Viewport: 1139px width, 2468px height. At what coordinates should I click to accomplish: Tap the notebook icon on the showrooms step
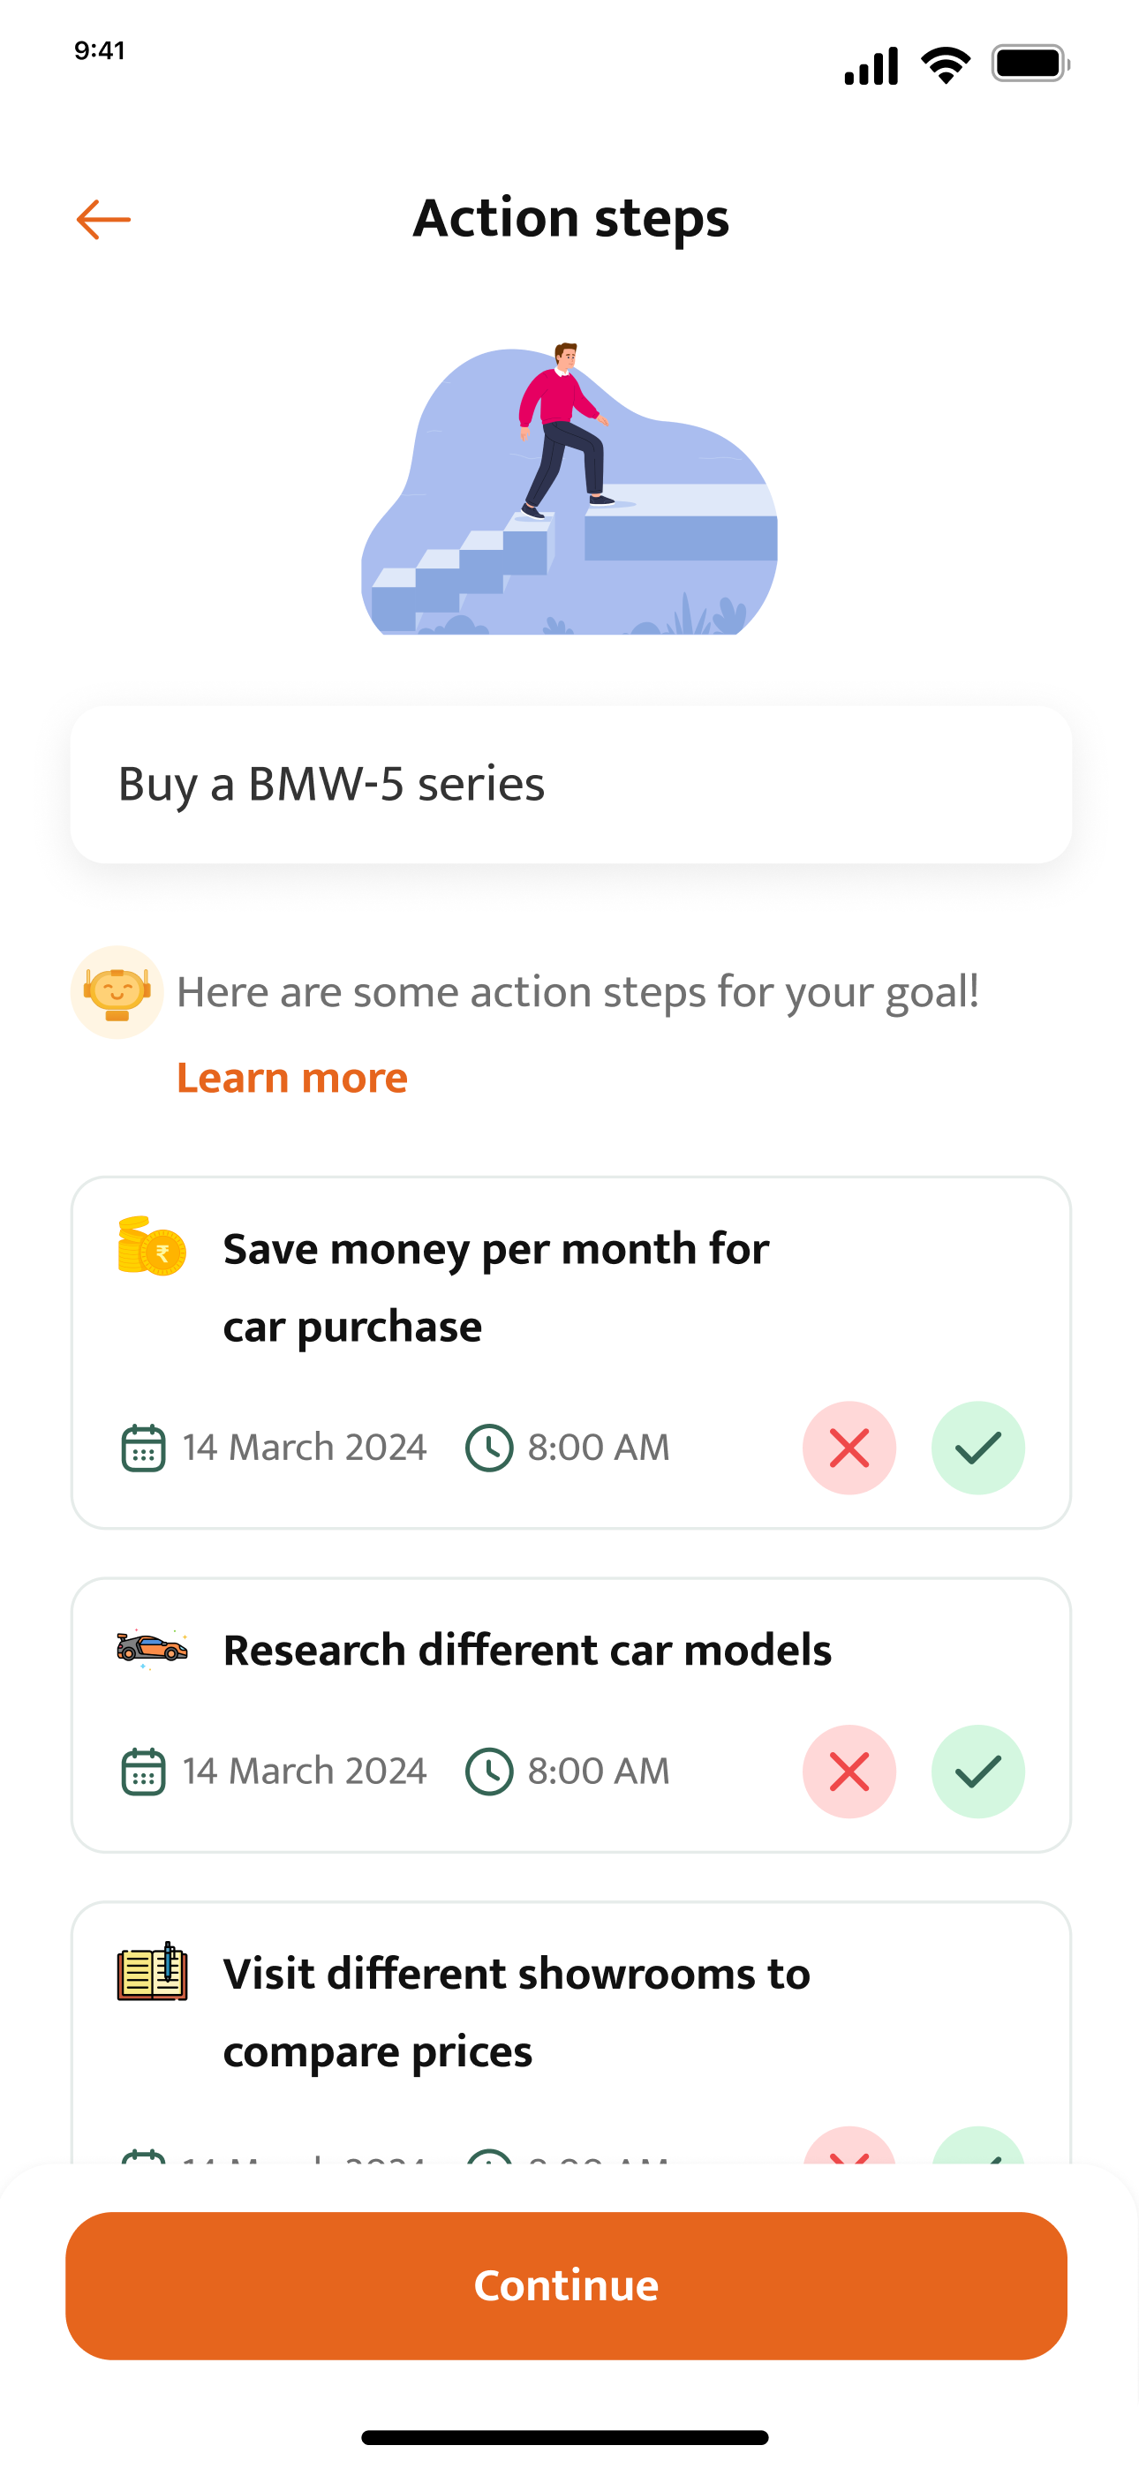coord(152,1972)
